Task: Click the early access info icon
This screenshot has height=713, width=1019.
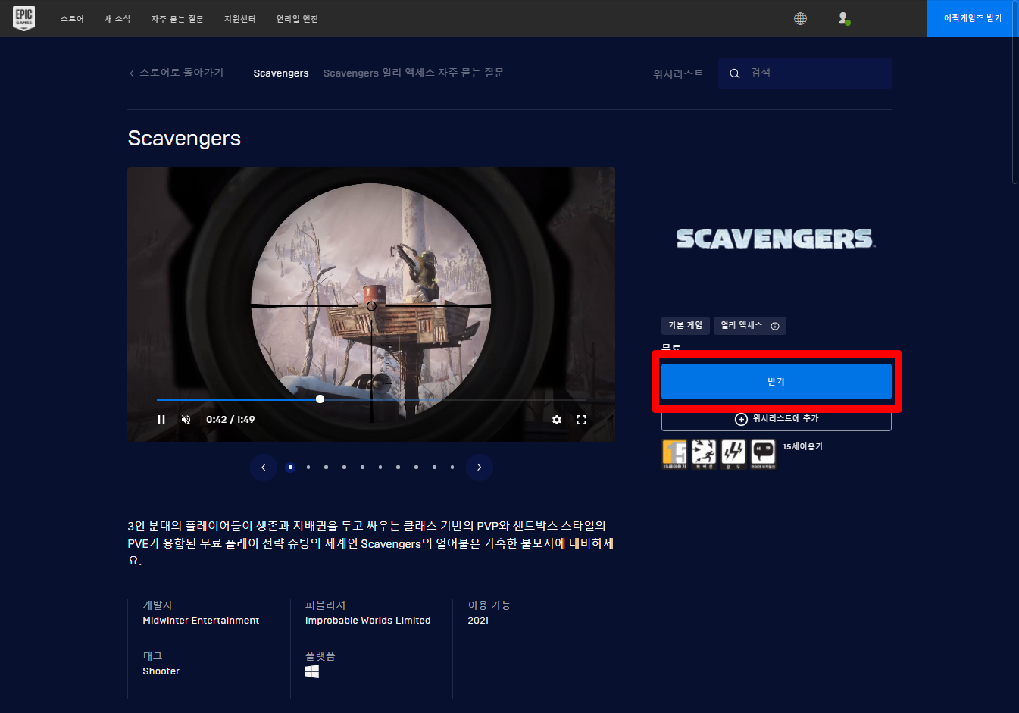Action: (775, 326)
